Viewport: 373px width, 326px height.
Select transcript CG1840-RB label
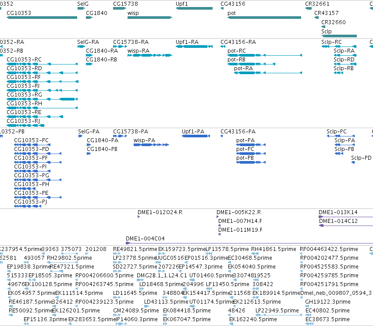point(101,60)
